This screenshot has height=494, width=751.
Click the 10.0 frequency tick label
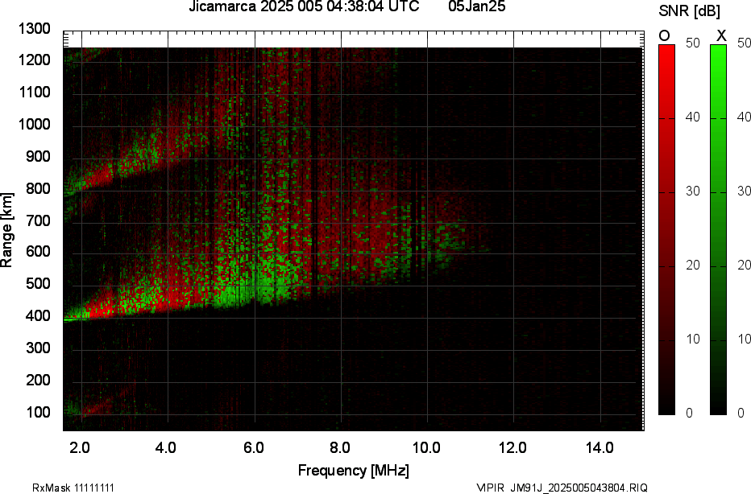tap(426, 447)
